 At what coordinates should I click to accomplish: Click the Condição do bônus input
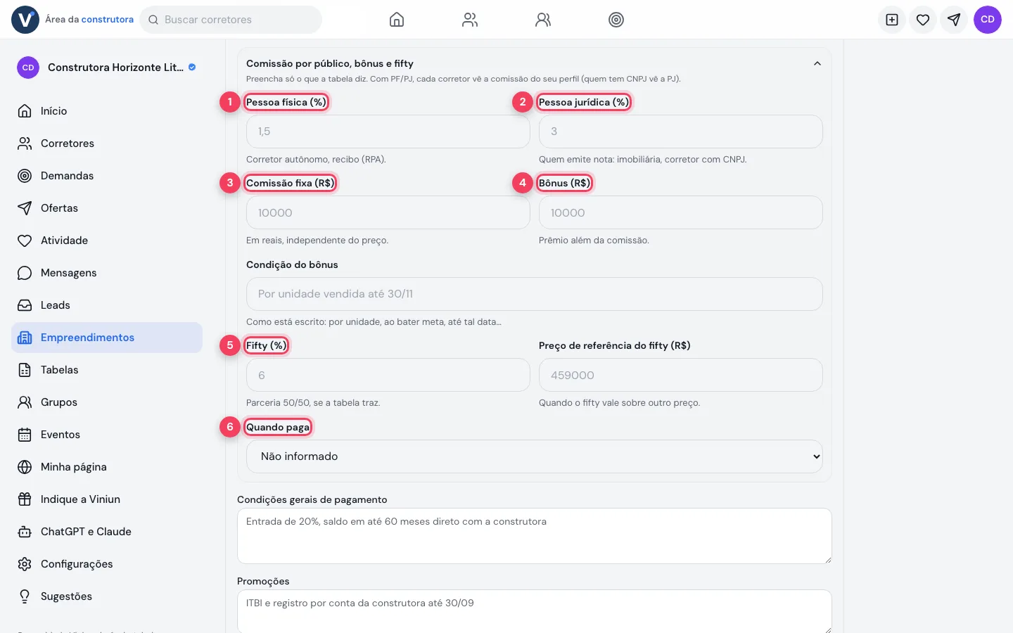tap(535, 294)
